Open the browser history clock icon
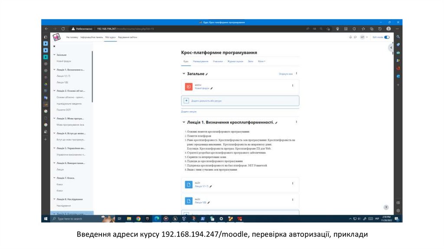The width and height of the screenshot is (444, 249). (380, 29)
